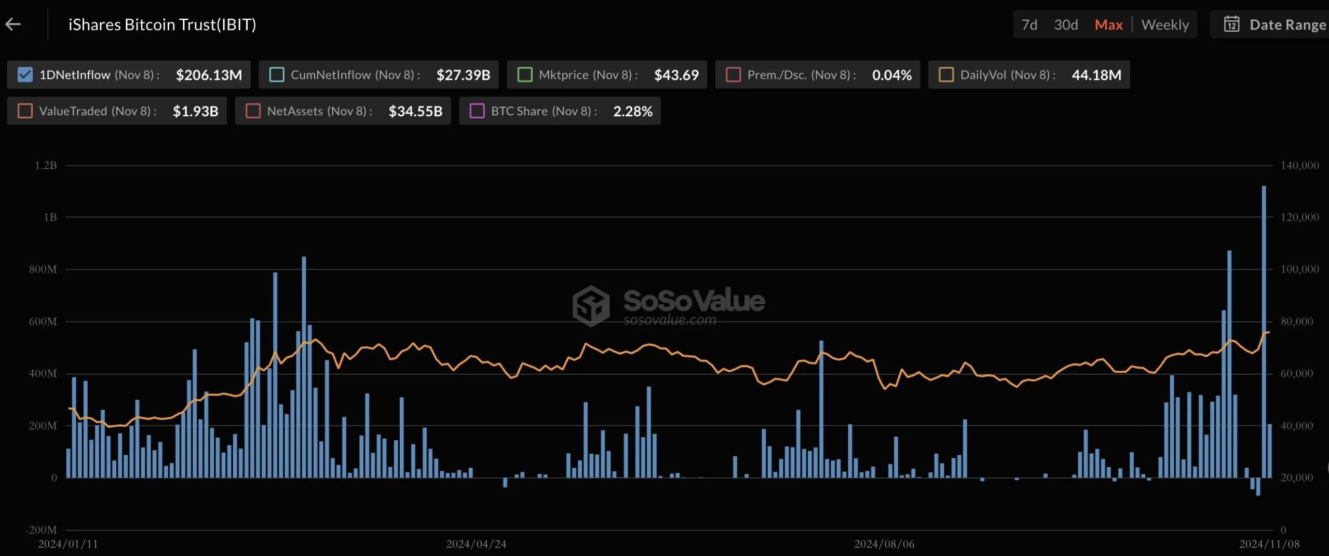
Task: Click the 0.04% premium/discount value
Action: click(891, 75)
